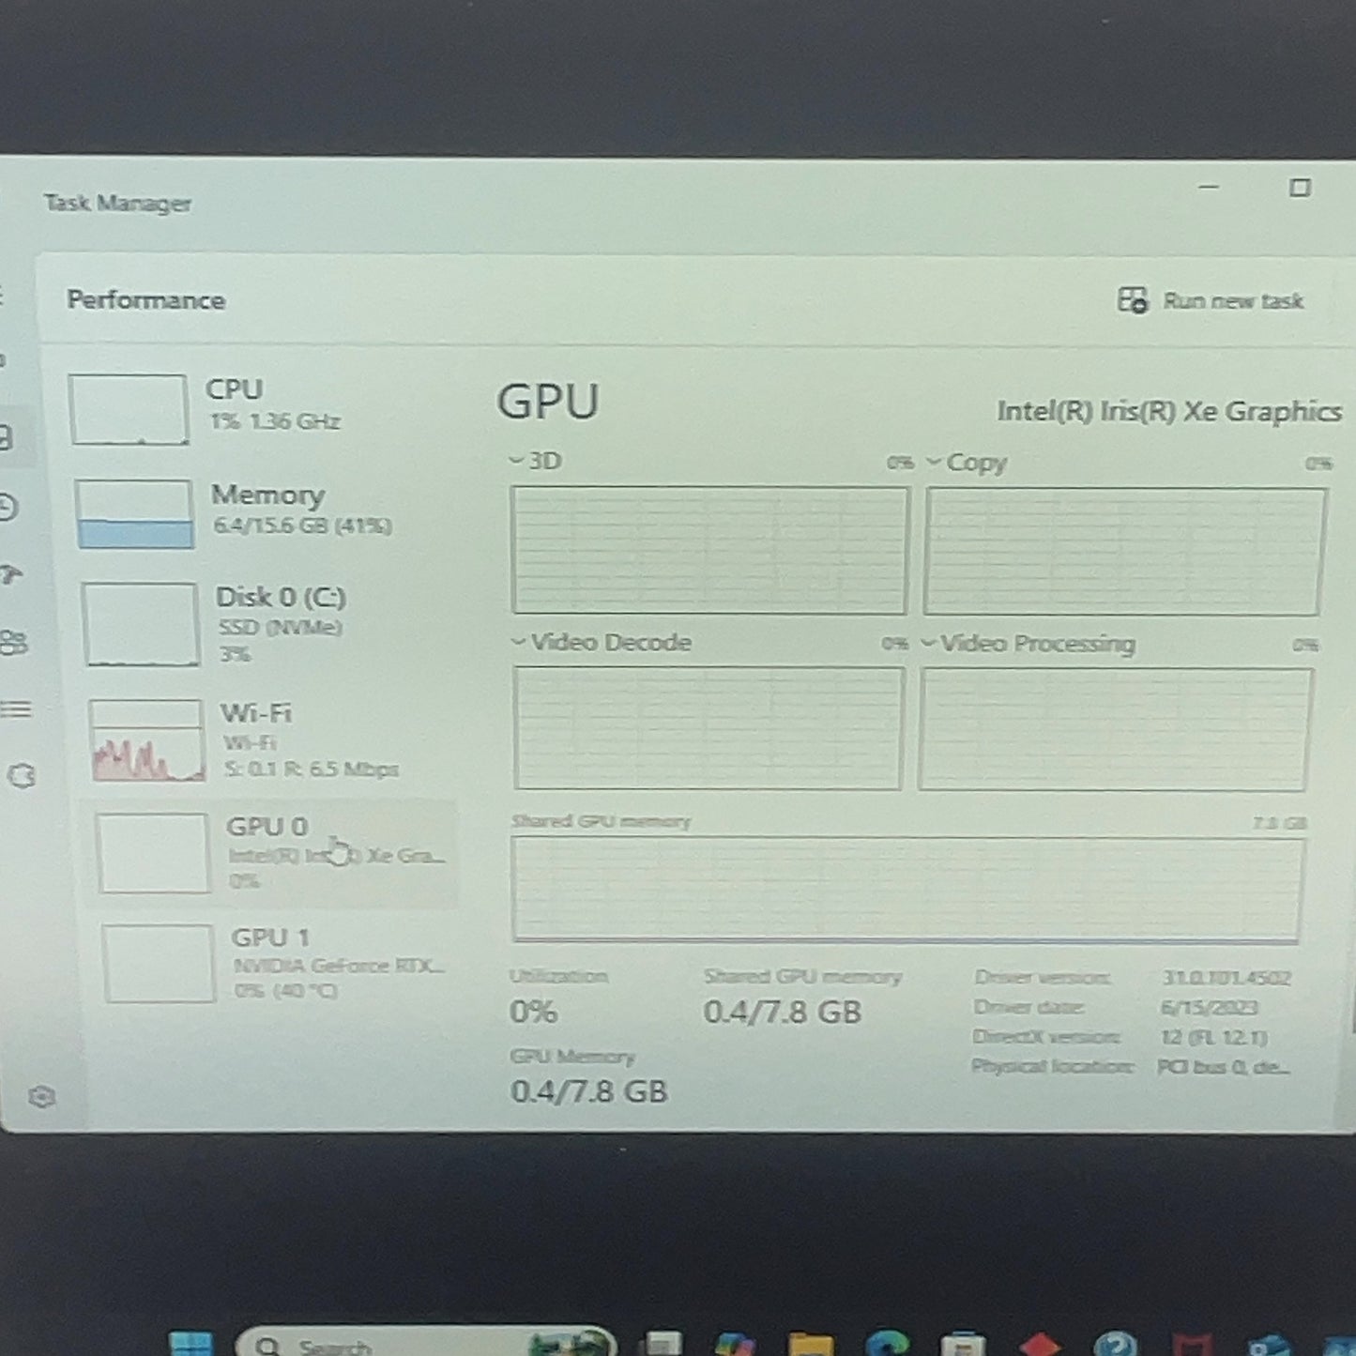The width and height of the screenshot is (1356, 1356).
Task: Click the GPU heading text
Action: (548, 402)
